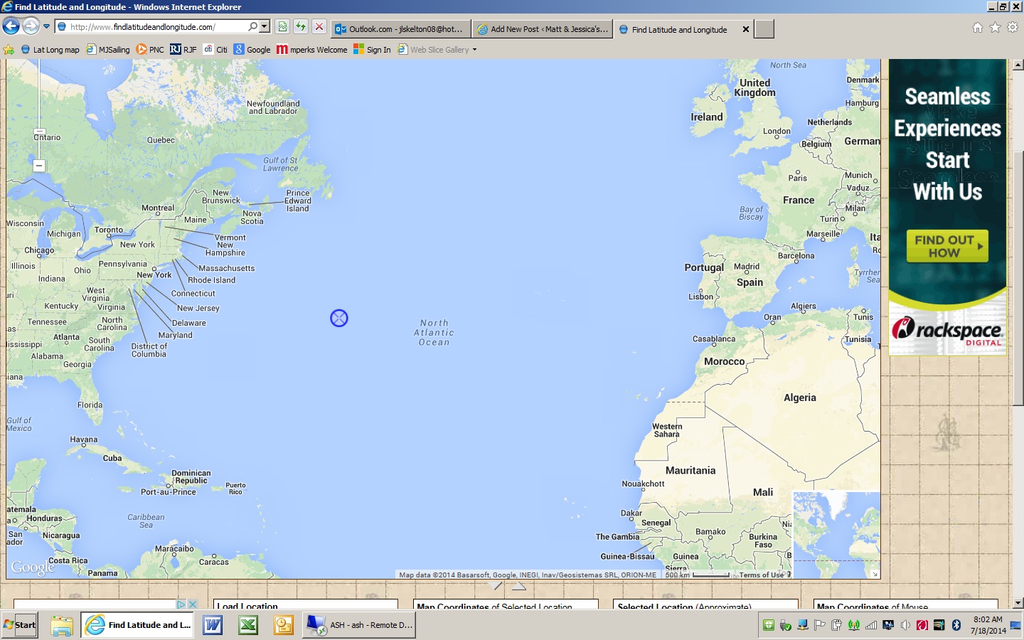This screenshot has width=1024, height=640.
Task: Open Windows Explorer from the taskbar
Action: [x=62, y=625]
